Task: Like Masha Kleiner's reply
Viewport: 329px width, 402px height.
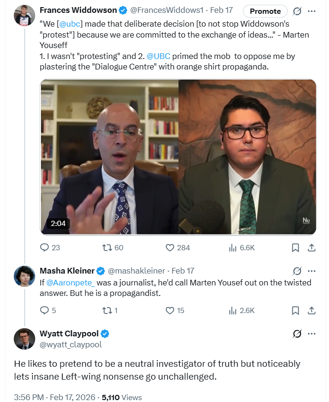Action: [x=170, y=310]
